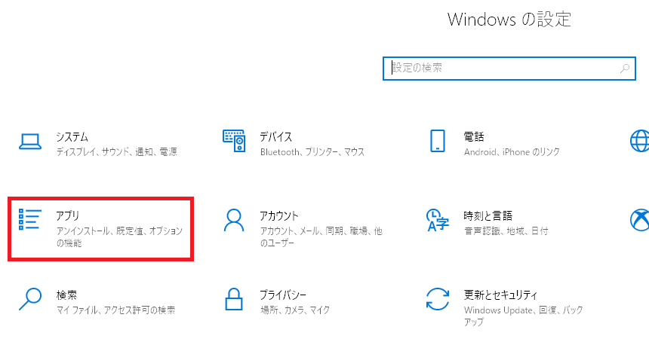Click the 時刻と言語 clock icon
Screen dimensions: 649x342
pyautogui.click(x=438, y=220)
